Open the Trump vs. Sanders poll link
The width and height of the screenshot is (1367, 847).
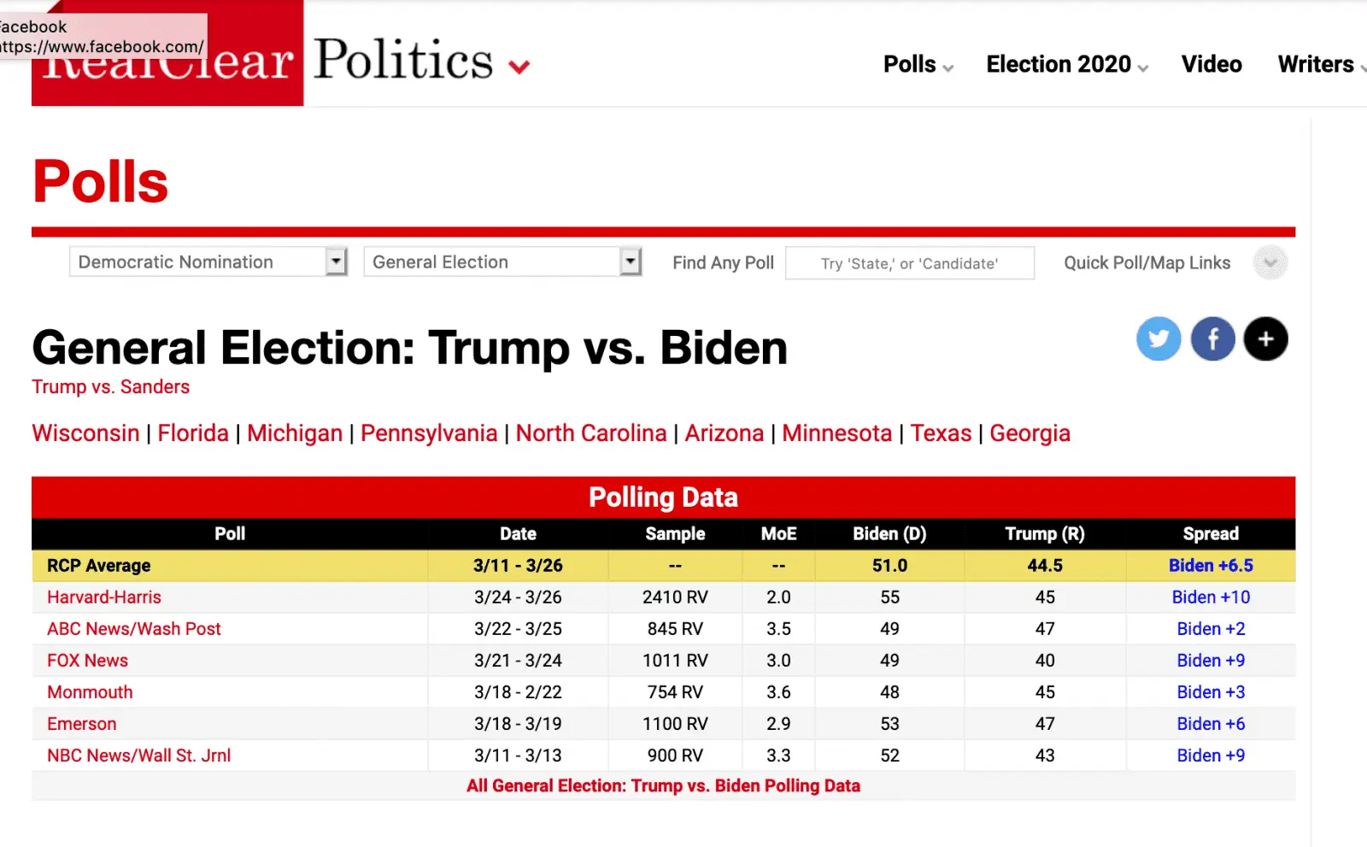coord(110,386)
